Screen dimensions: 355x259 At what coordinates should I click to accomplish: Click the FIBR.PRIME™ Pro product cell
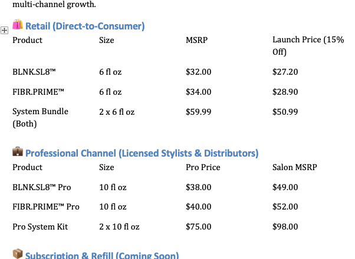coord(46,207)
